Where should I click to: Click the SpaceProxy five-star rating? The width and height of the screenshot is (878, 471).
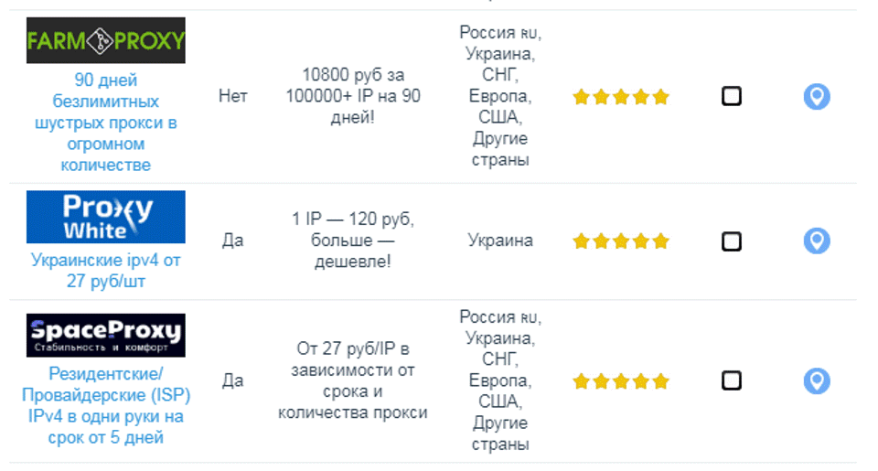pos(621,380)
